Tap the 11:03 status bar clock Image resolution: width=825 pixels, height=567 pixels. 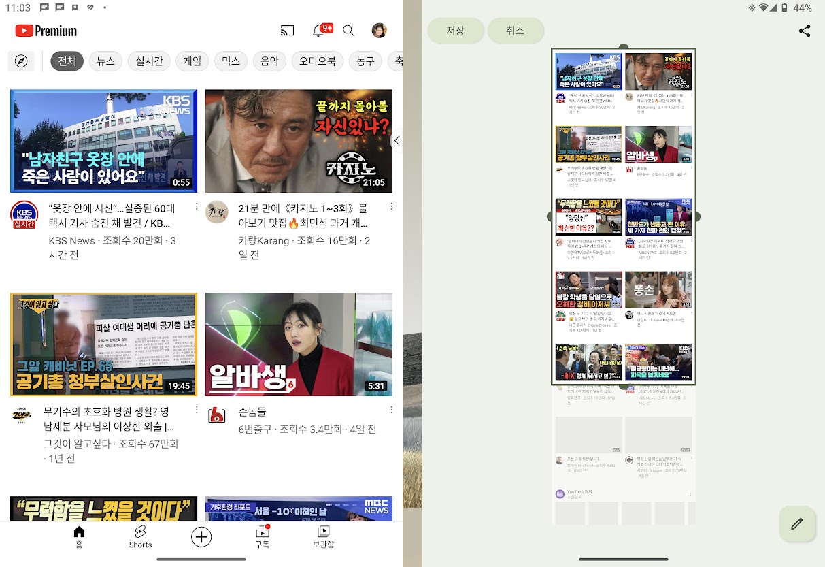(x=17, y=8)
